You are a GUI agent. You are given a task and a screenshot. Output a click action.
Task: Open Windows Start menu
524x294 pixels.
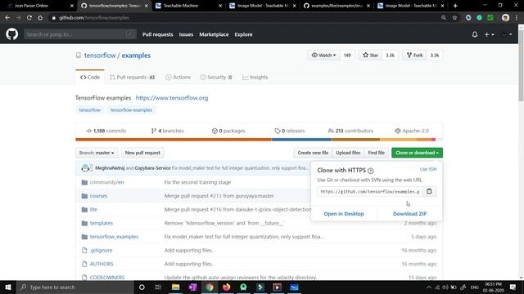coord(8,287)
